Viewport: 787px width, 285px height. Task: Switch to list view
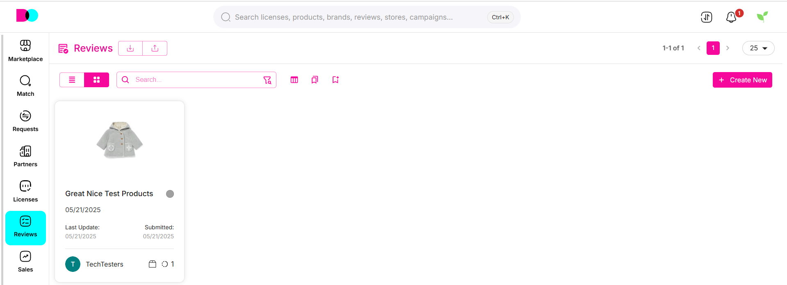pyautogui.click(x=72, y=80)
